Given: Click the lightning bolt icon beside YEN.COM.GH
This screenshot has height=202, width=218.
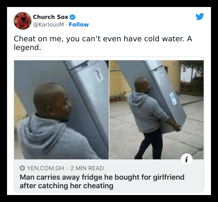Looking at the screenshot, I should pyautogui.click(x=22, y=168).
